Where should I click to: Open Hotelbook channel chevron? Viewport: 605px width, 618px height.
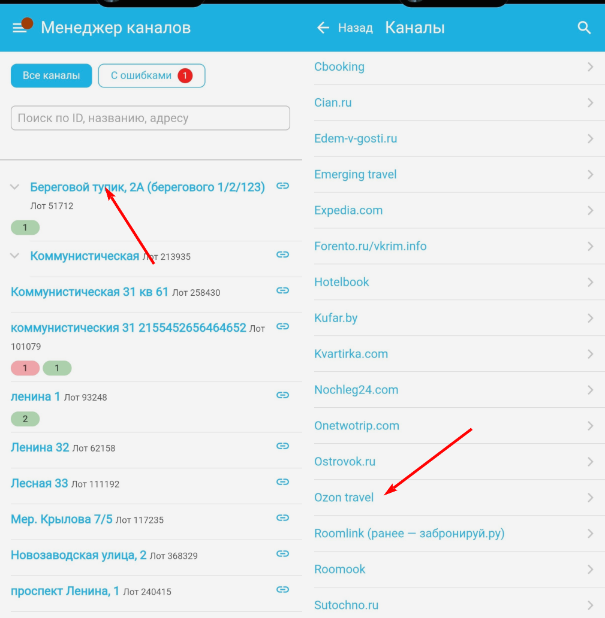pyautogui.click(x=590, y=282)
